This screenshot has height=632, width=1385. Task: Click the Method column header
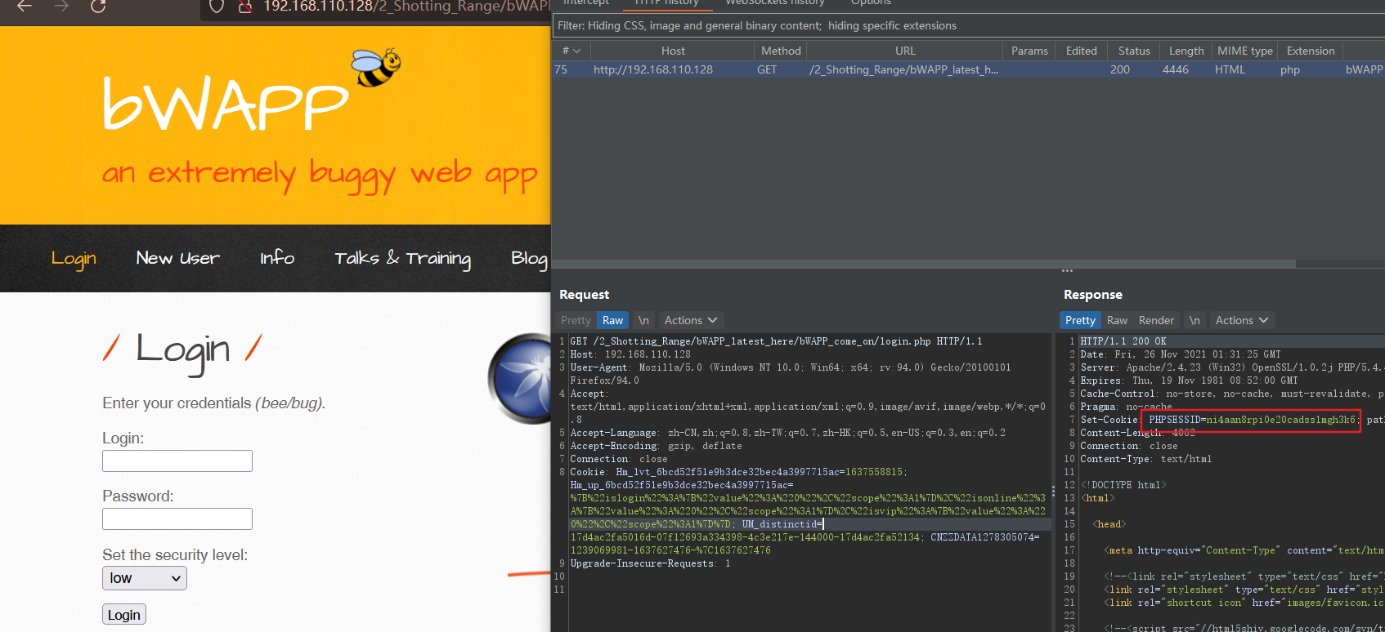(781, 51)
